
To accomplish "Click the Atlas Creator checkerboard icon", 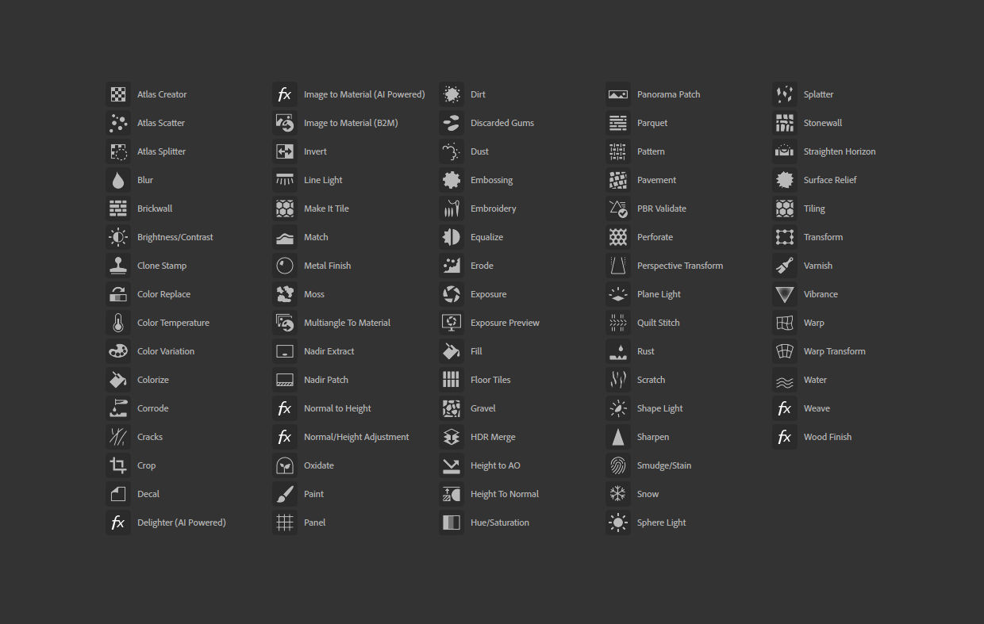I will (118, 94).
